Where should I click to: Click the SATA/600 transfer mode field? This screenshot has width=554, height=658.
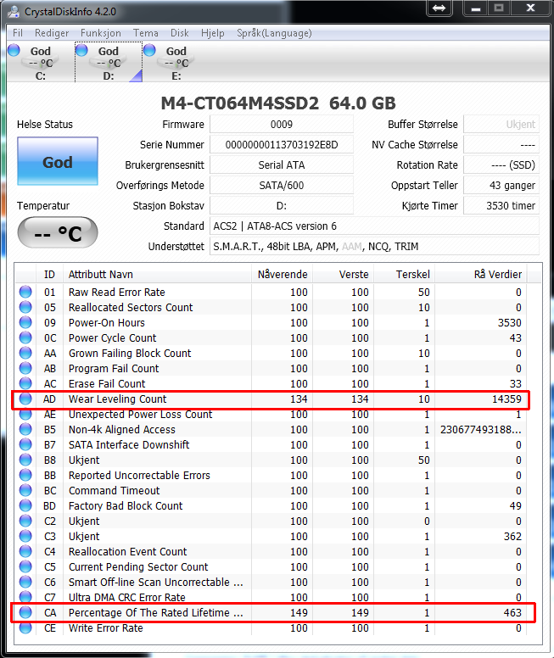pos(282,186)
